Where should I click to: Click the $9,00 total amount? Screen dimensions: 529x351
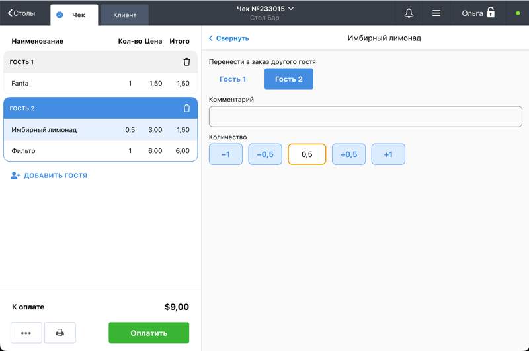[x=177, y=307]
